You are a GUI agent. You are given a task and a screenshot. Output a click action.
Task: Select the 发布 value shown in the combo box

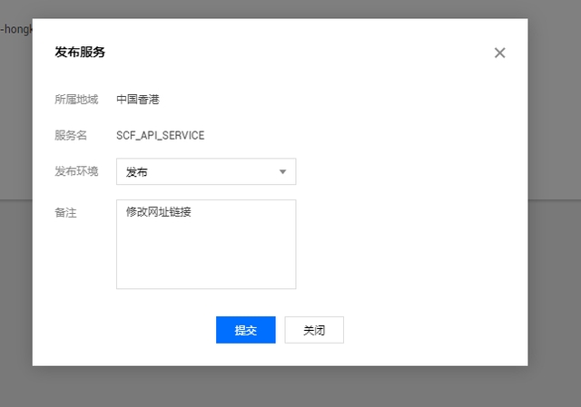(x=137, y=171)
